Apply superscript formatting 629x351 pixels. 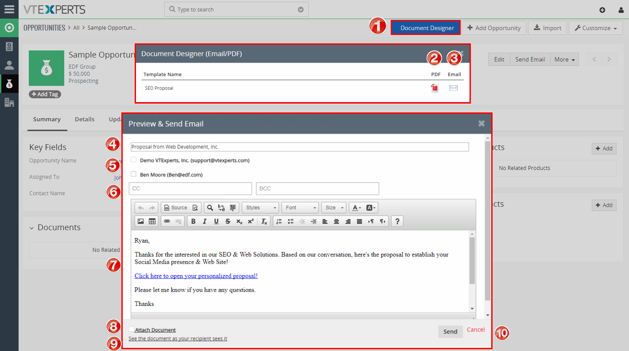point(251,221)
